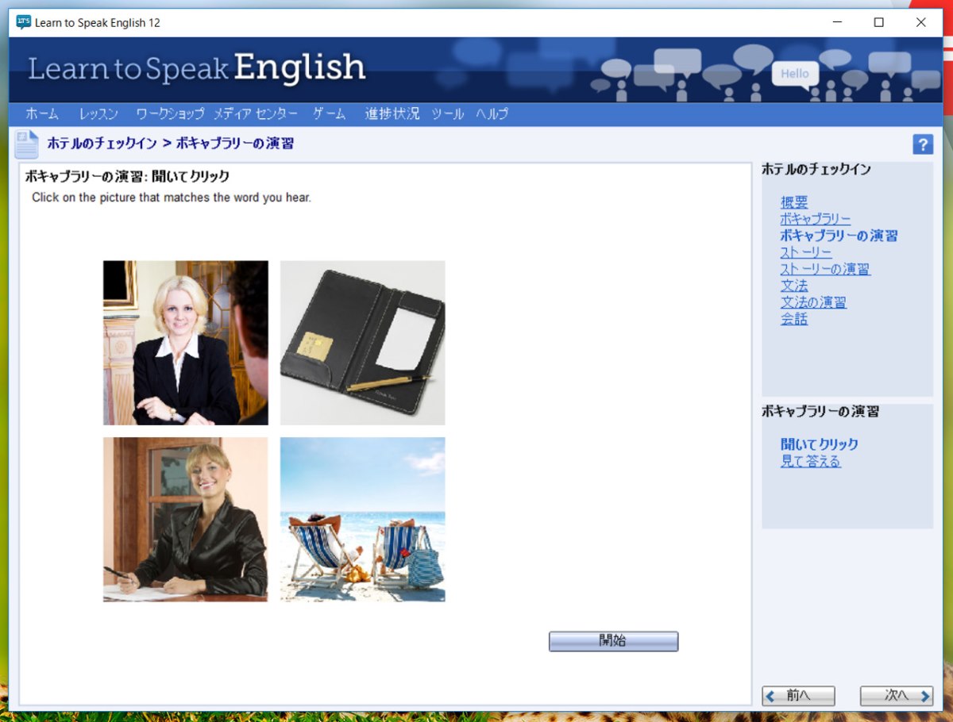
Task: Click the blue question mark help icon
Action: coord(923,144)
